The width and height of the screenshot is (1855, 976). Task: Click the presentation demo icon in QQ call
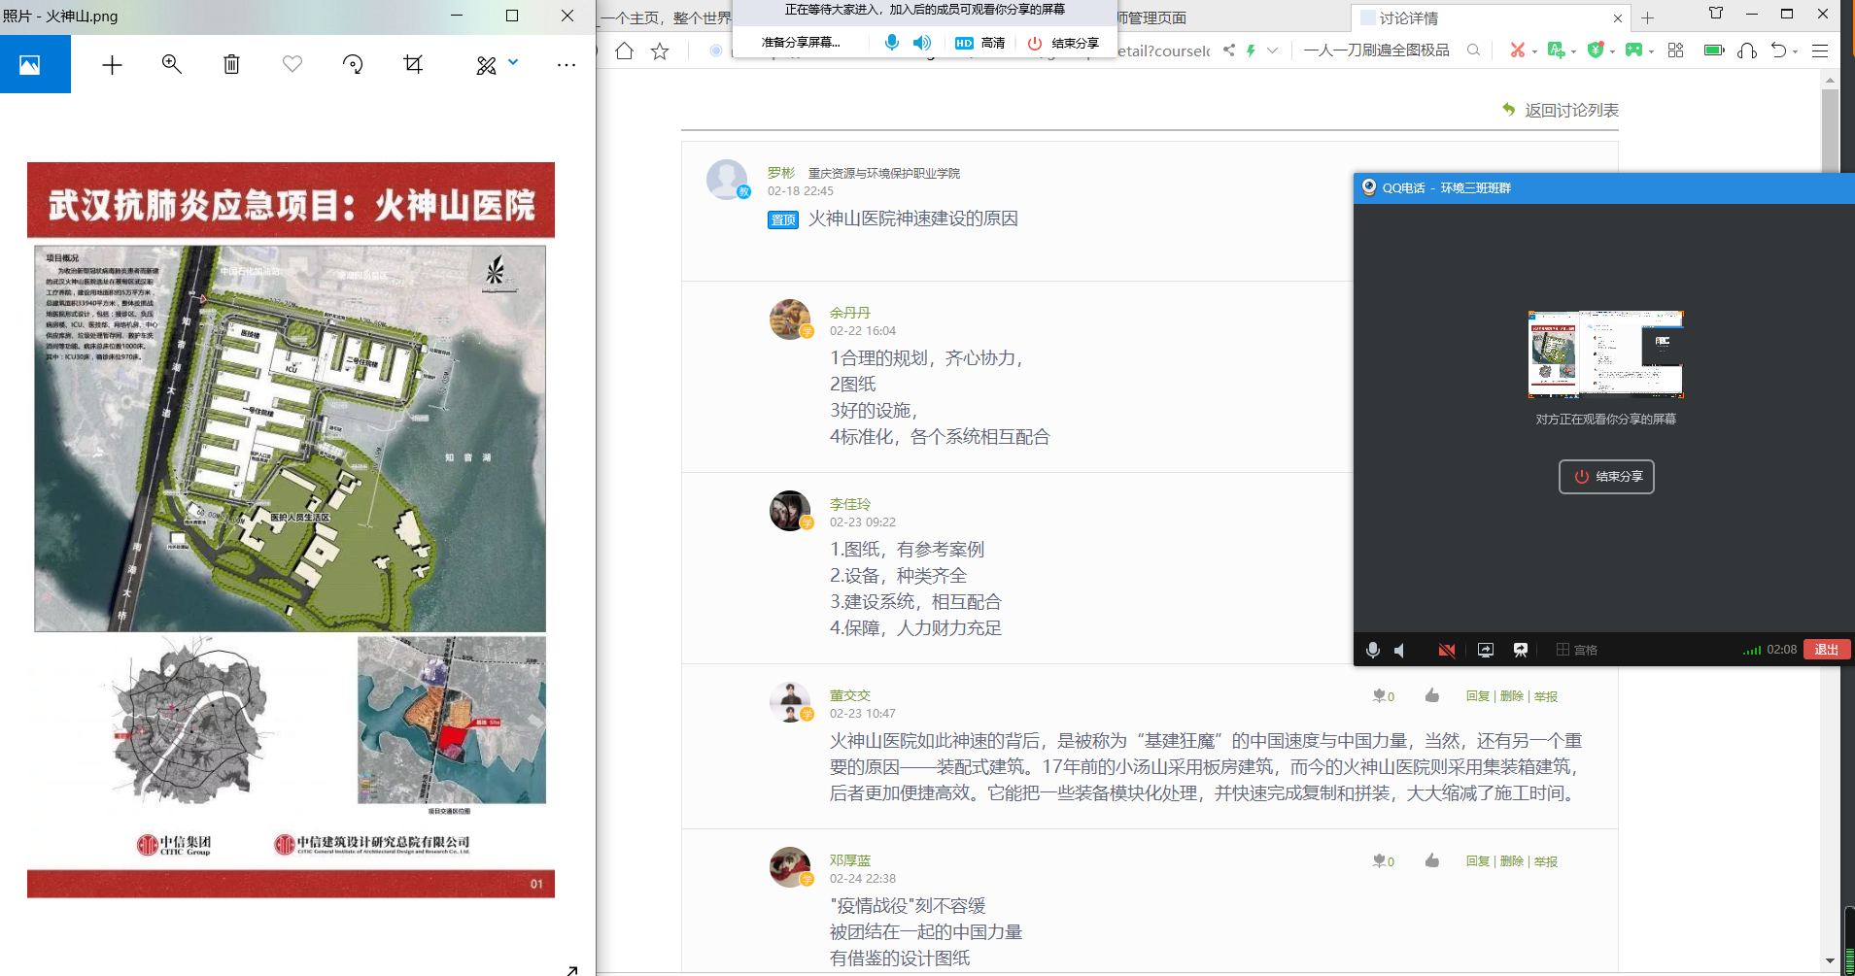(1521, 650)
